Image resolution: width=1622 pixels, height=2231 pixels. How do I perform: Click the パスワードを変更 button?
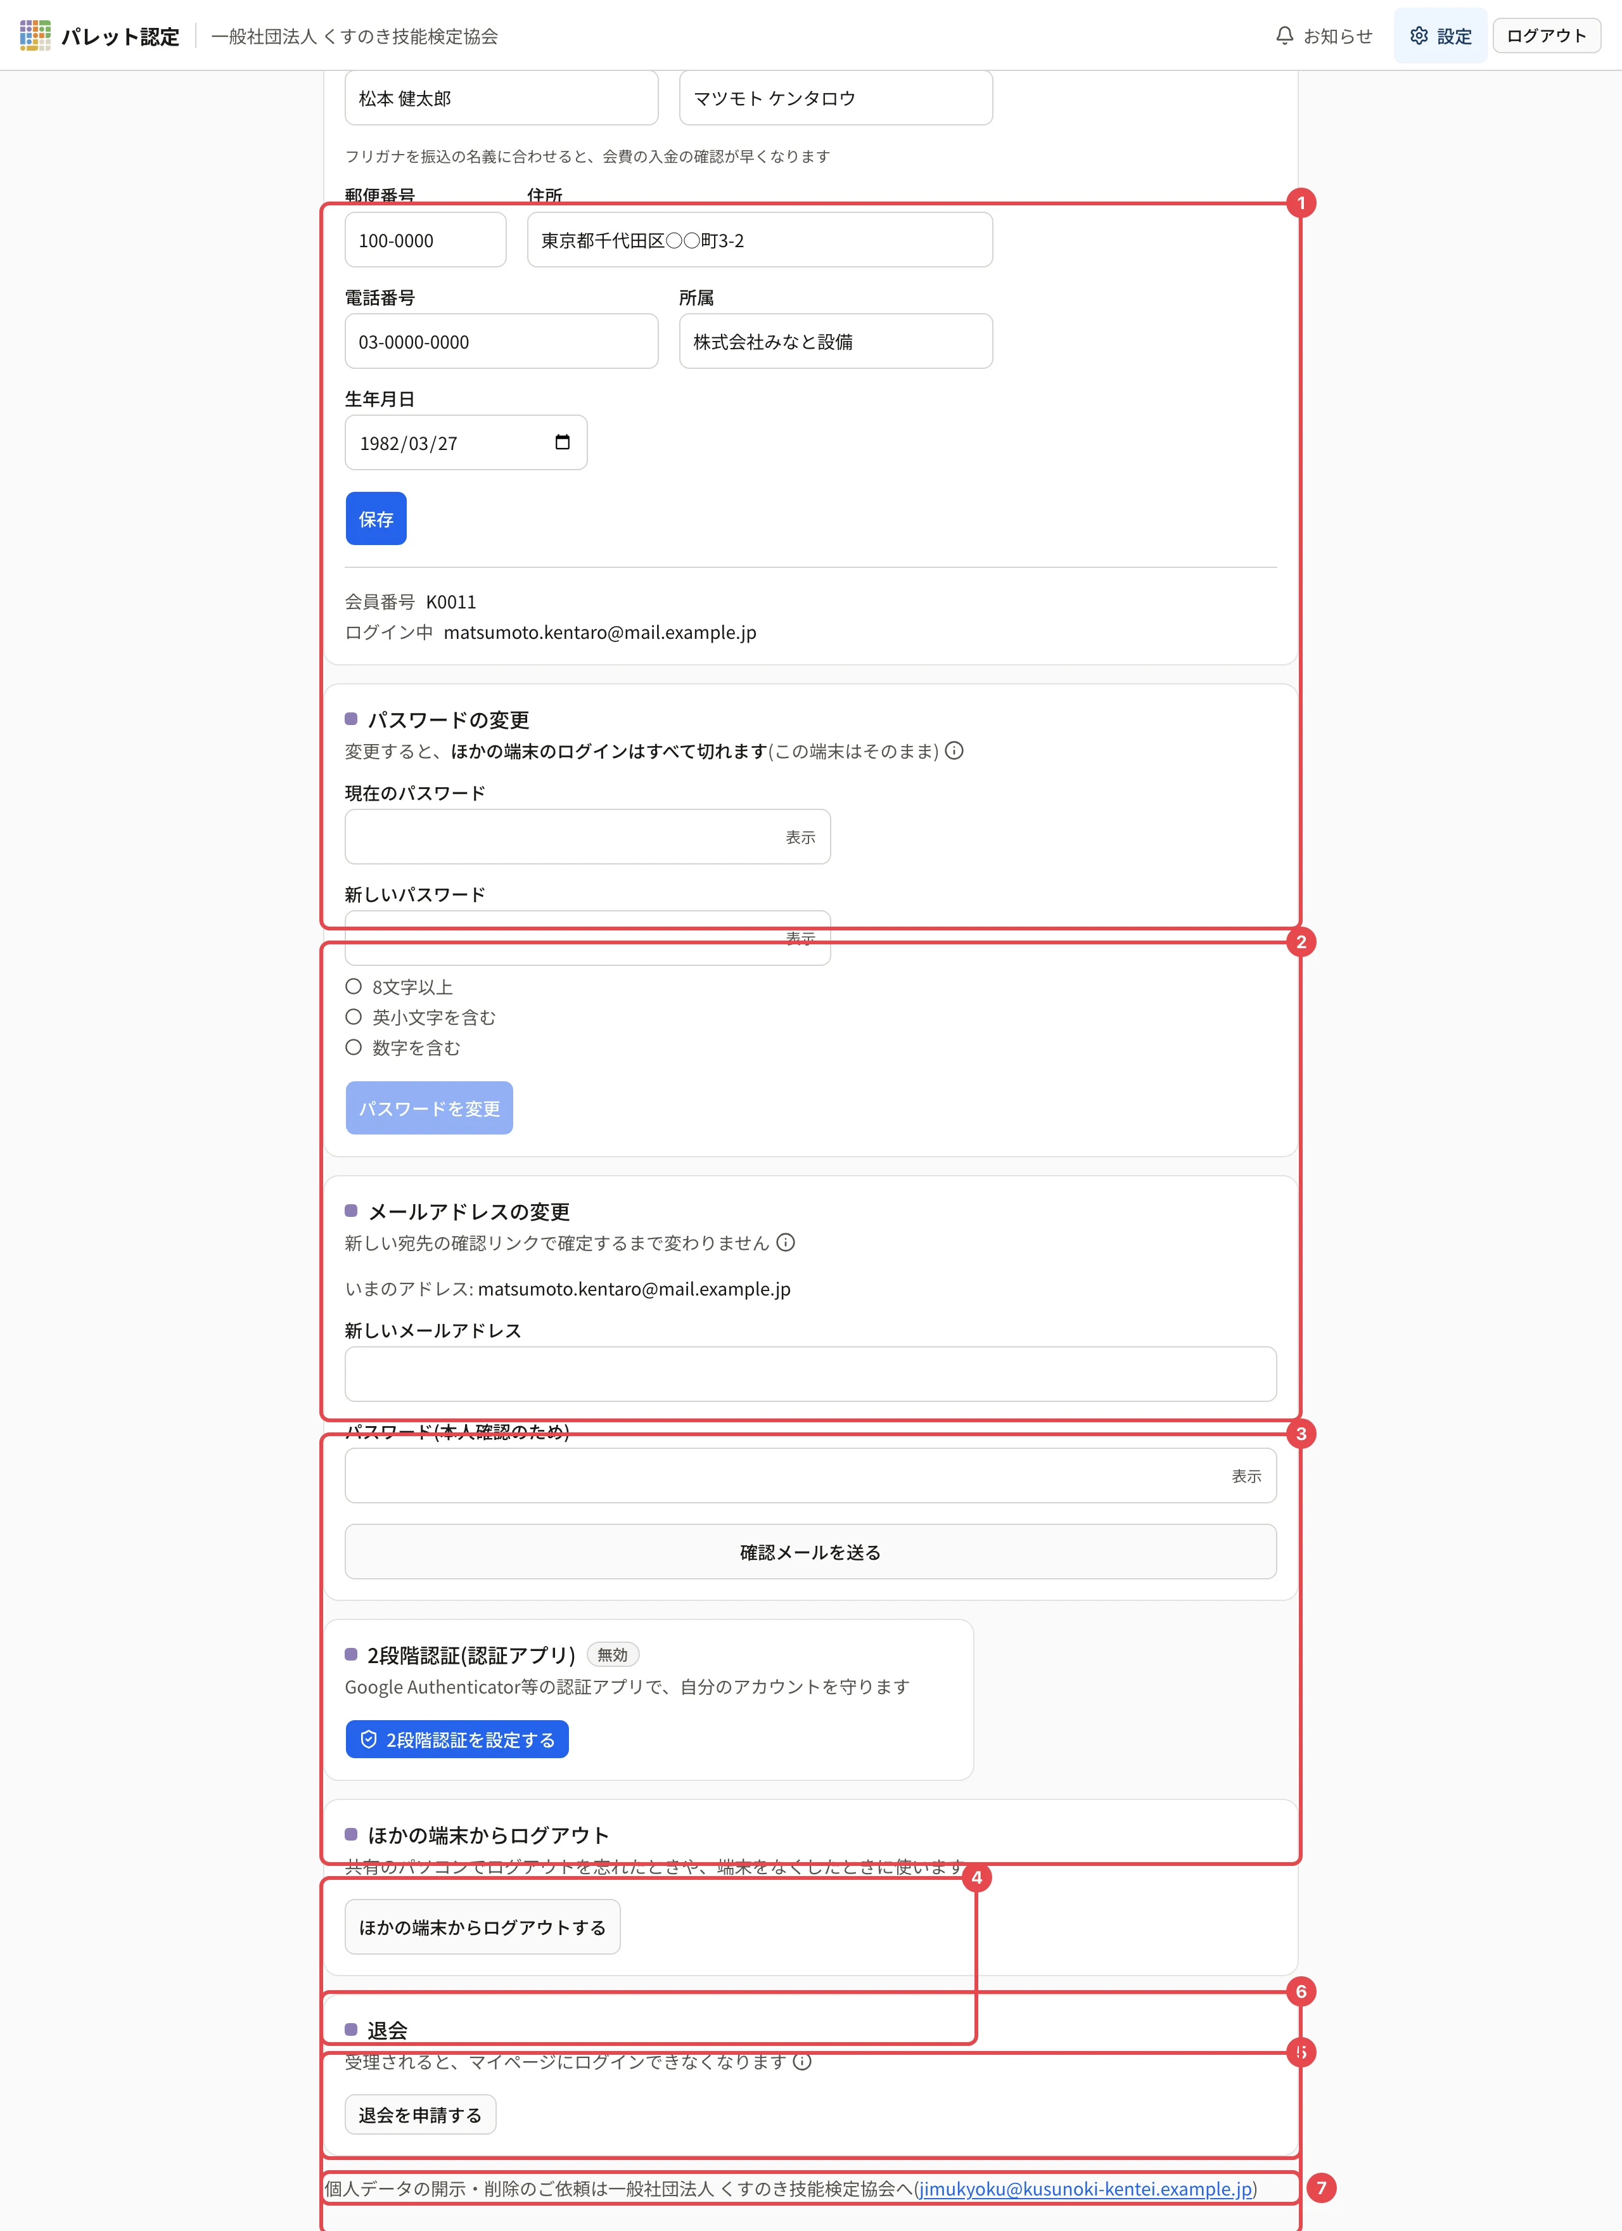click(429, 1108)
